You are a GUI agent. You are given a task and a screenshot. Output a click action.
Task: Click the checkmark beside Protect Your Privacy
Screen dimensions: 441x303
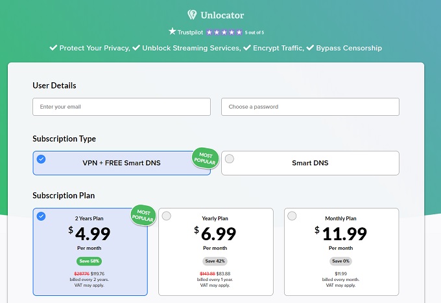point(54,48)
